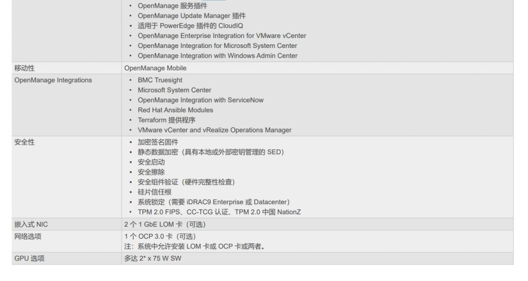The image size is (528, 281).
Task: Select OpenManage Integration with ServiceNow item
Action: point(201,100)
